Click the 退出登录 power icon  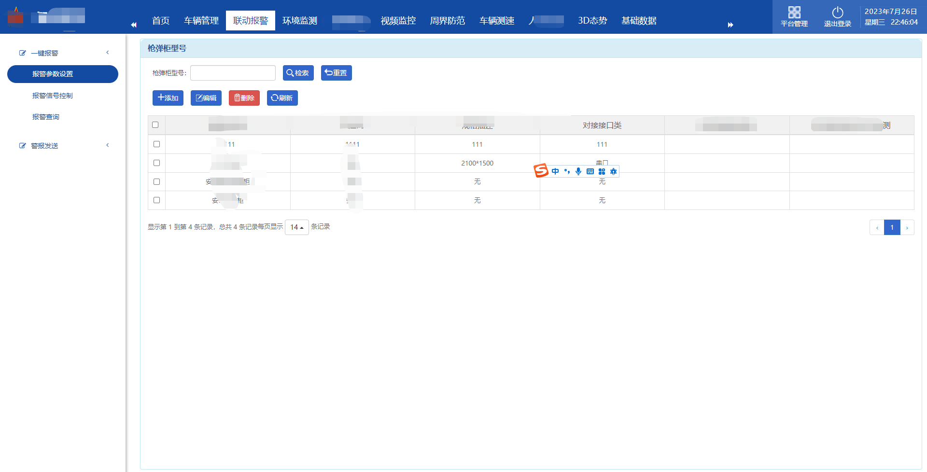click(838, 13)
